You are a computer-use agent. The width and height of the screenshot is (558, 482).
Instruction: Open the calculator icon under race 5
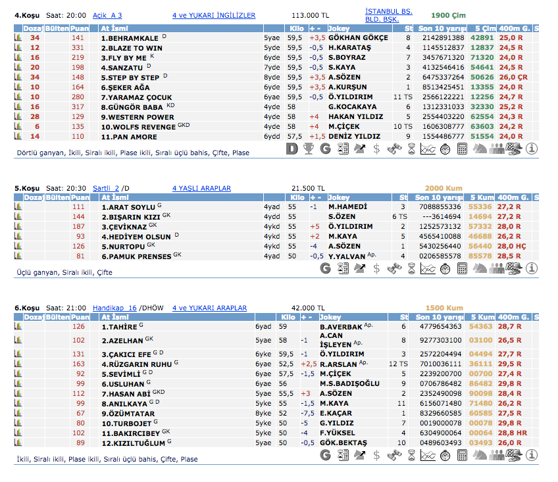[462, 268]
